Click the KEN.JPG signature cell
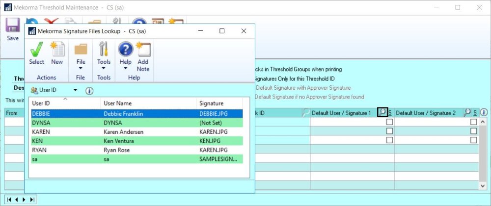Screen dimensions: 491x206 [x=210, y=141]
